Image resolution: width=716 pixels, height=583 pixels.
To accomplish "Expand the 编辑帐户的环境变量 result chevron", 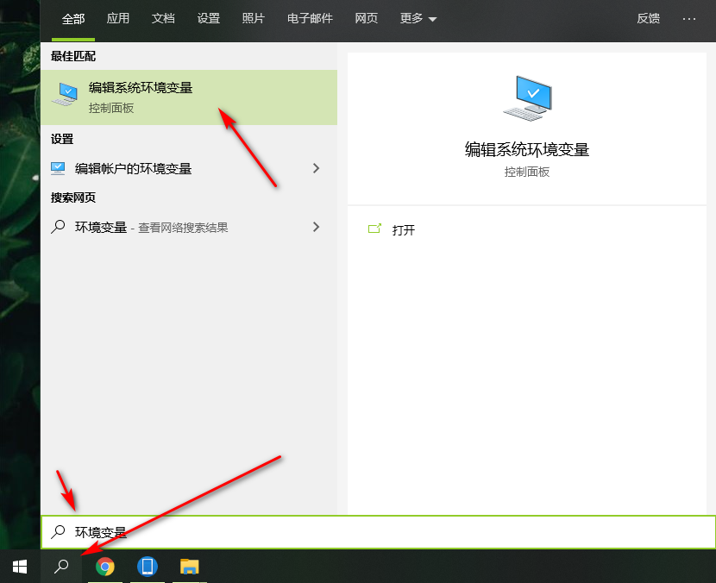I will (x=316, y=168).
